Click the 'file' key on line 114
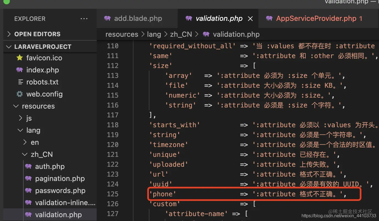 click(177, 86)
